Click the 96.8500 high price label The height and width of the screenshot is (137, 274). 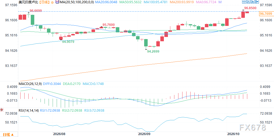click(x=250, y=8)
